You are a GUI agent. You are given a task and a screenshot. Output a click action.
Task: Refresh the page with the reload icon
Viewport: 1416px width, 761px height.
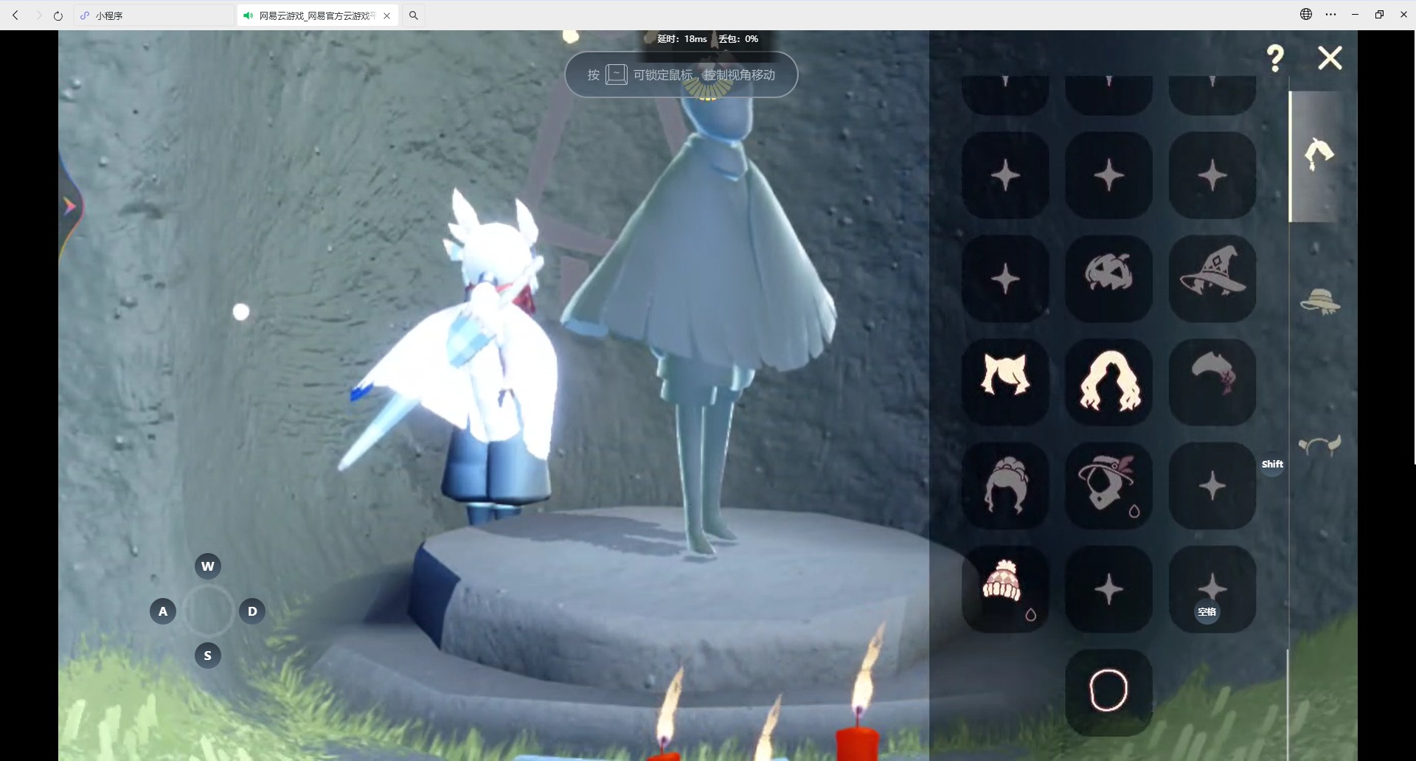coord(58,15)
